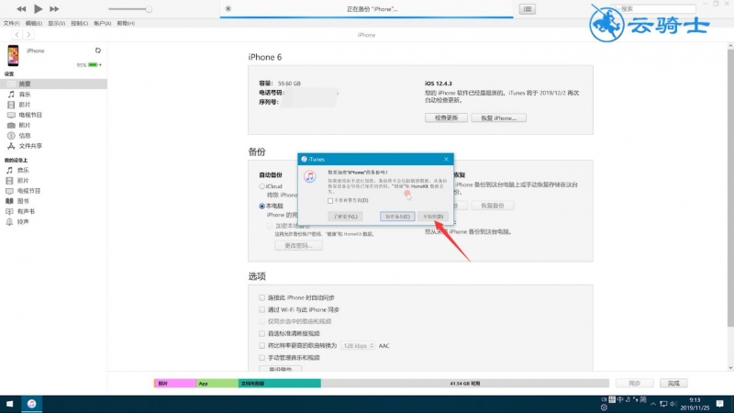Screen dimensions: 734x413
Task: Click the green App storage segment
Action: tap(217, 383)
